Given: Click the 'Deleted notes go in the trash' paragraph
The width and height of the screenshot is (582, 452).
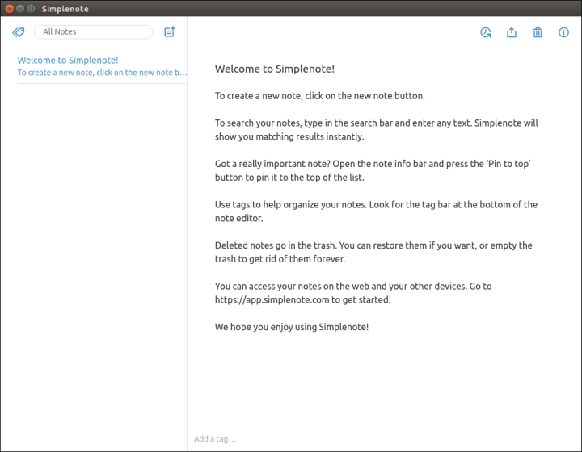Looking at the screenshot, I should click(373, 252).
